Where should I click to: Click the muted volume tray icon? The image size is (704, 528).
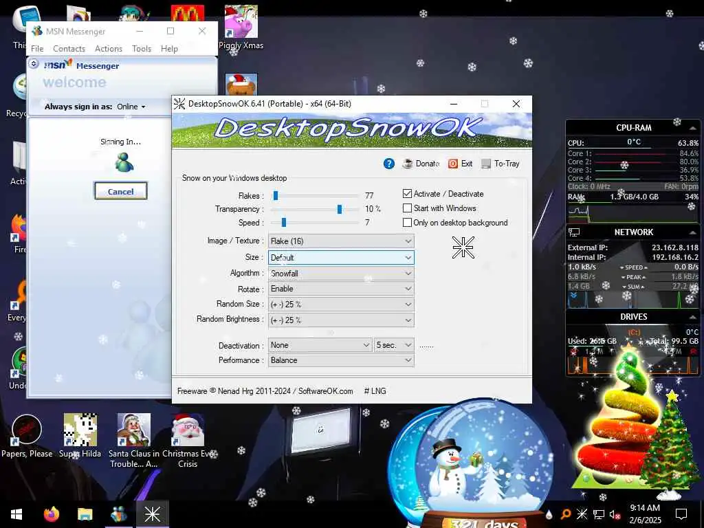click(x=615, y=514)
